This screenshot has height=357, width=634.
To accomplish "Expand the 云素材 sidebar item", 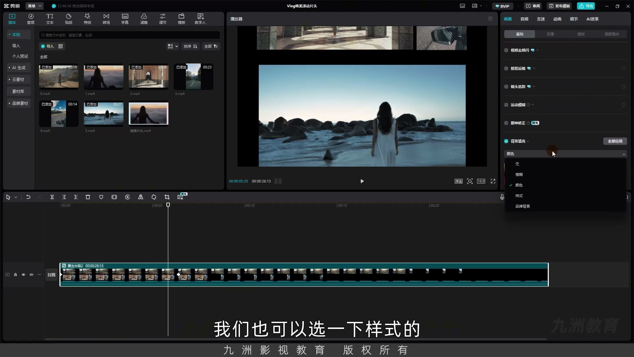I will 19,80.
